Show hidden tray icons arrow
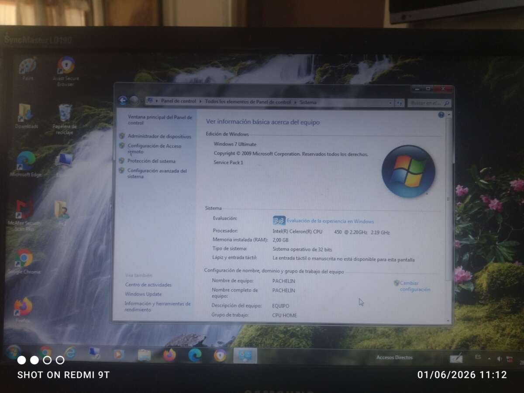524x393 pixels. (x=489, y=359)
